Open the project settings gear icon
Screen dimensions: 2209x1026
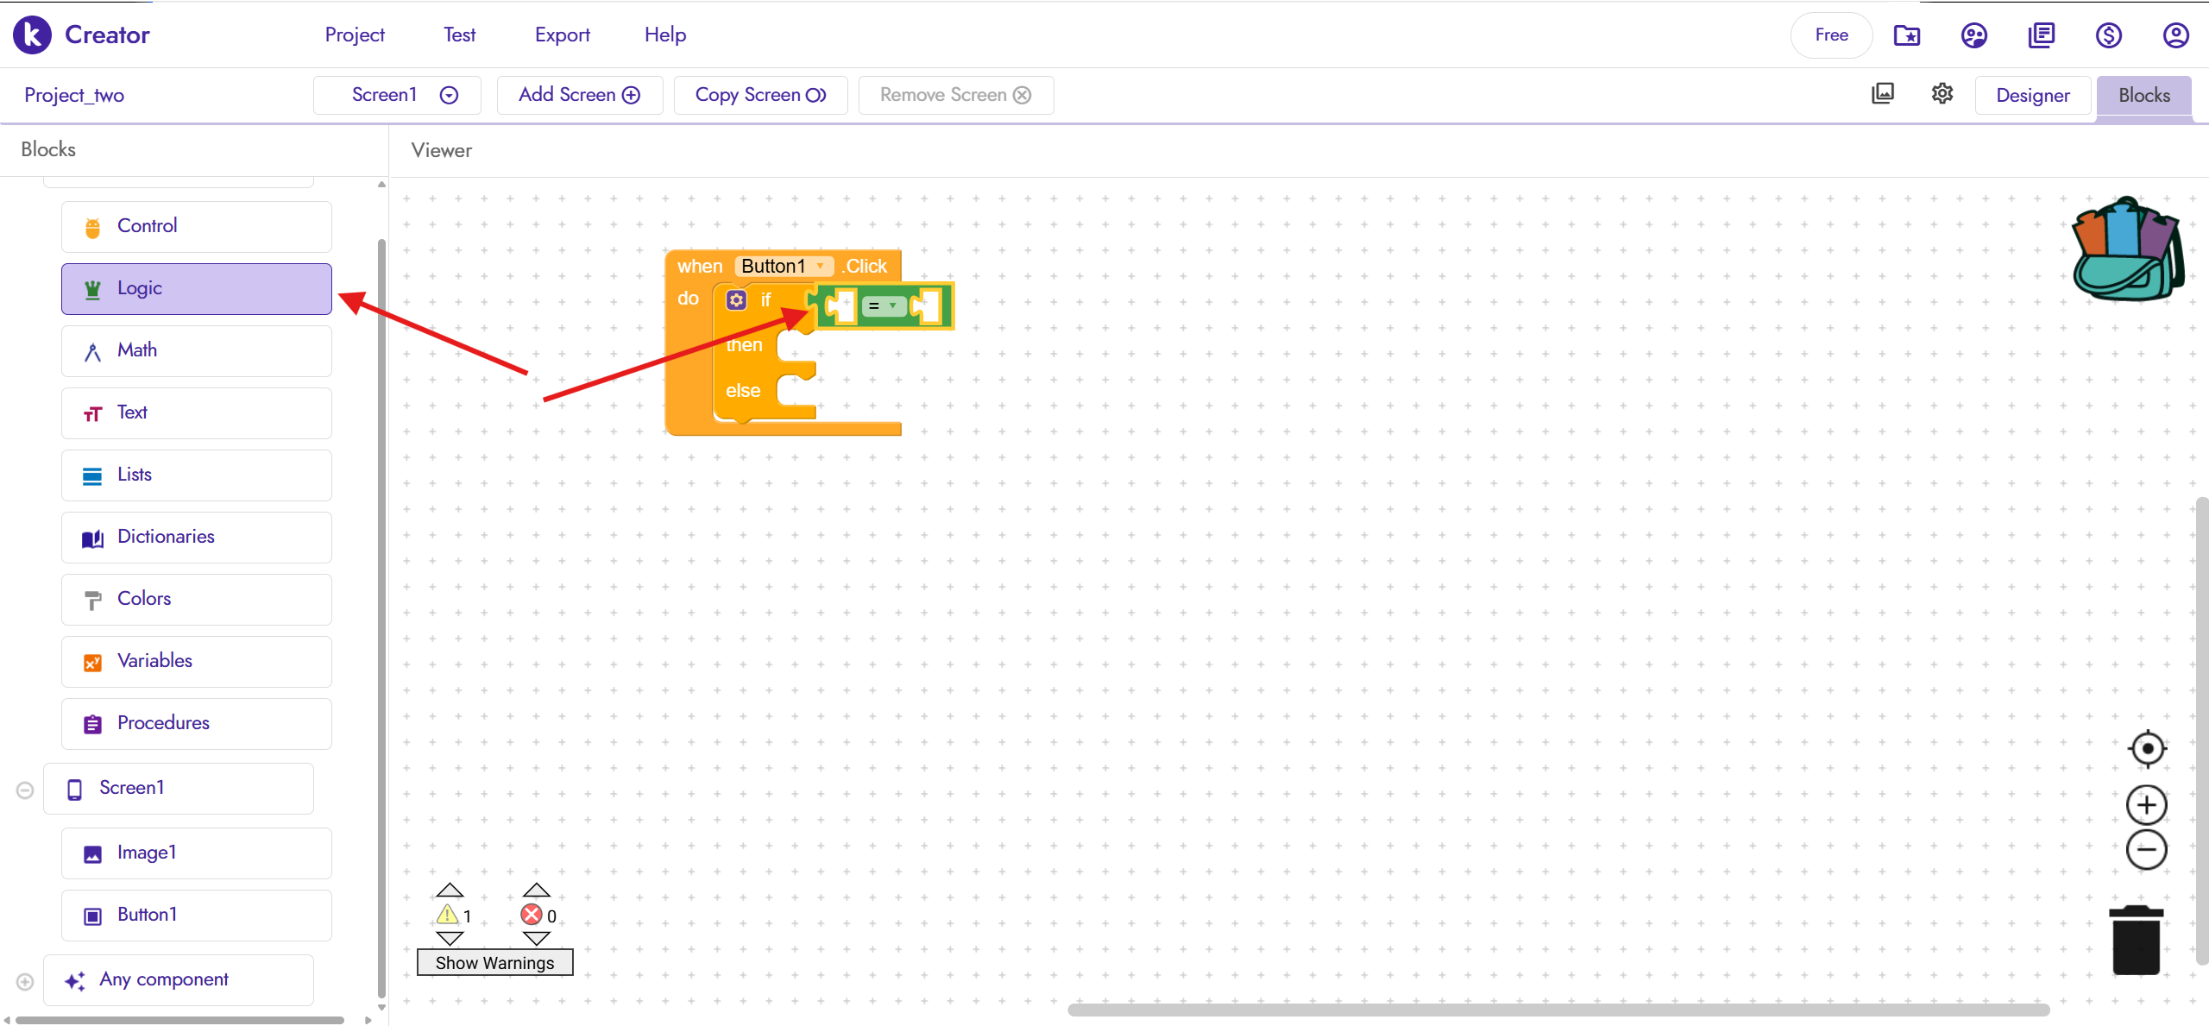(x=1942, y=93)
